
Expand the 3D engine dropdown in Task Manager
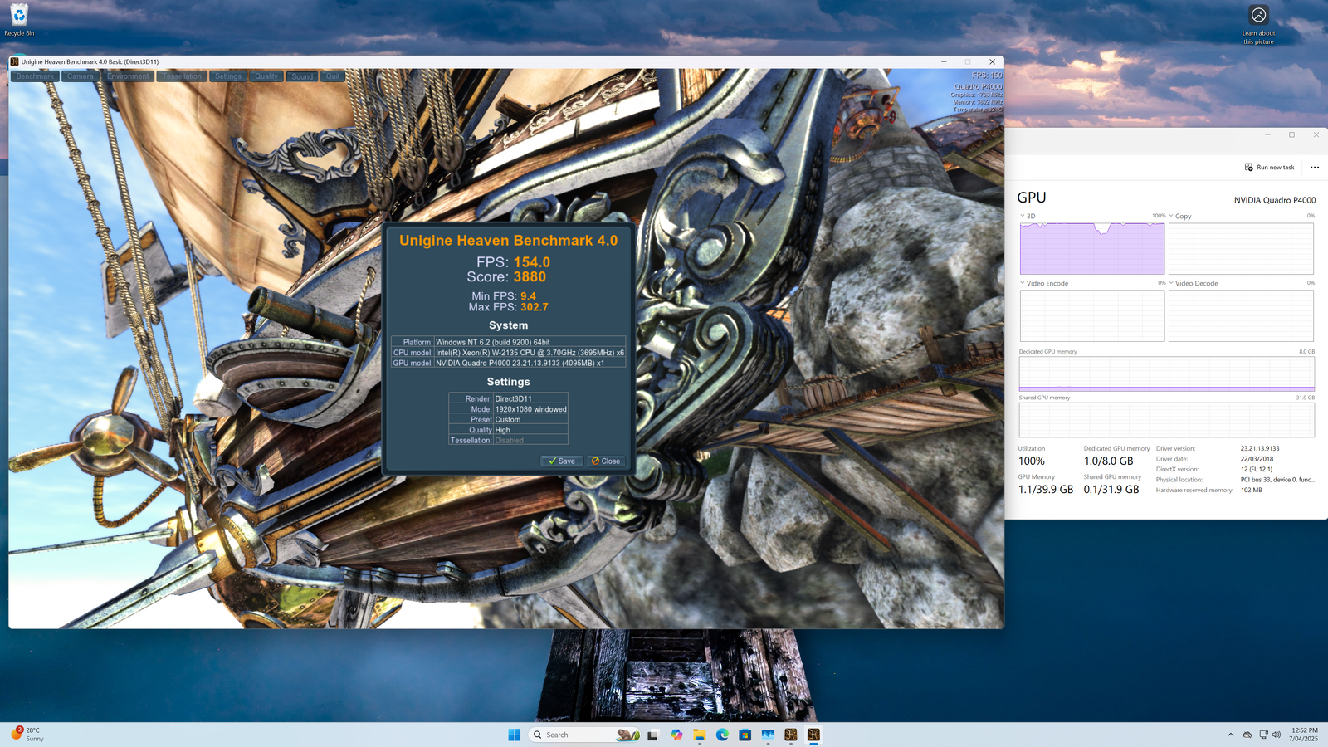(x=1023, y=216)
